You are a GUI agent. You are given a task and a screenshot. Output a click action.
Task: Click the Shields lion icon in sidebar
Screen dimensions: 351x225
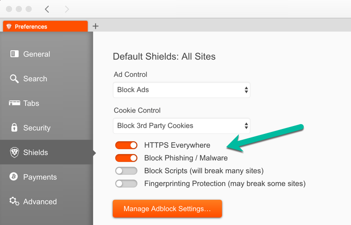pos(14,152)
